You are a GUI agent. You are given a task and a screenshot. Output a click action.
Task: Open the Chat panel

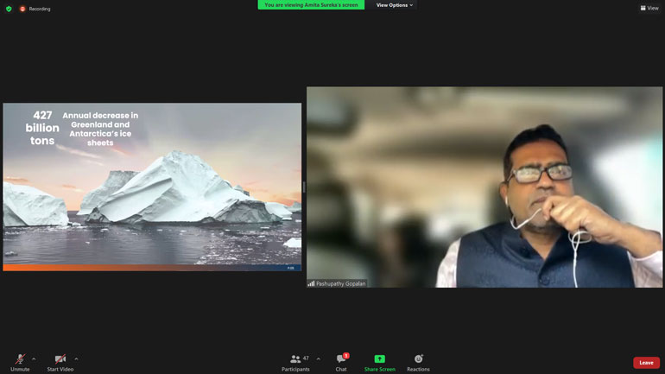tap(341, 359)
